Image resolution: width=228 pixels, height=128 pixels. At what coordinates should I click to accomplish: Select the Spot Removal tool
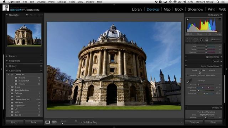click(195, 40)
